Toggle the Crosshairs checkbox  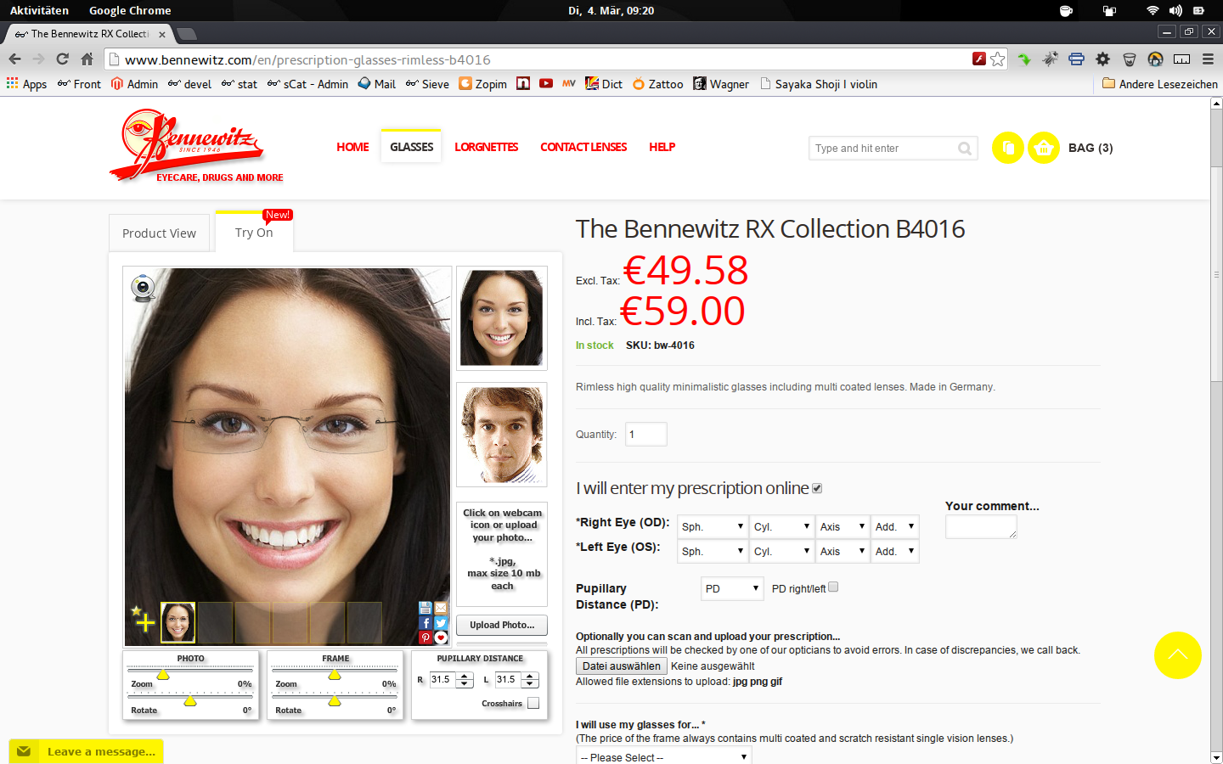[533, 703]
